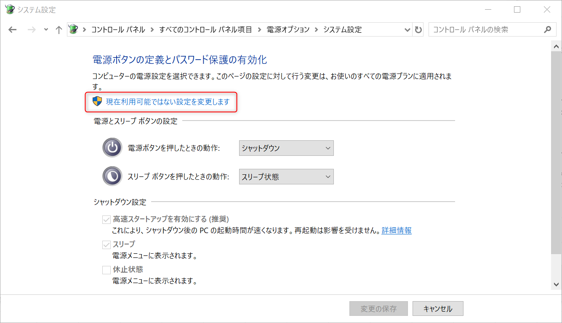Open スリープ ボタンを押したときの動作 dropdown
This screenshot has width=562, height=323.
click(x=286, y=176)
